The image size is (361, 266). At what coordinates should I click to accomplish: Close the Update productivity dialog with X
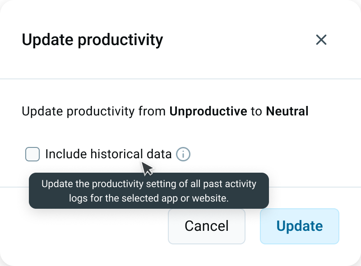321,40
